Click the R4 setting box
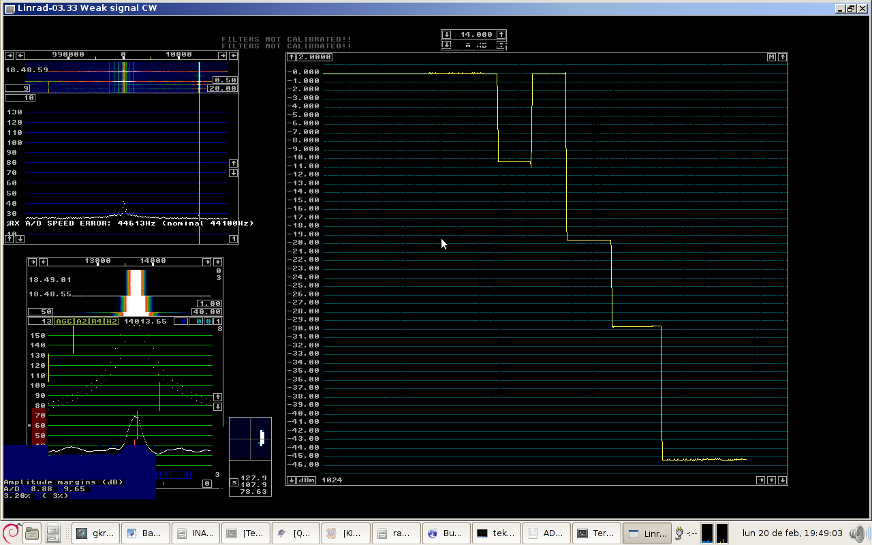The height and width of the screenshot is (545, 872). (96, 322)
